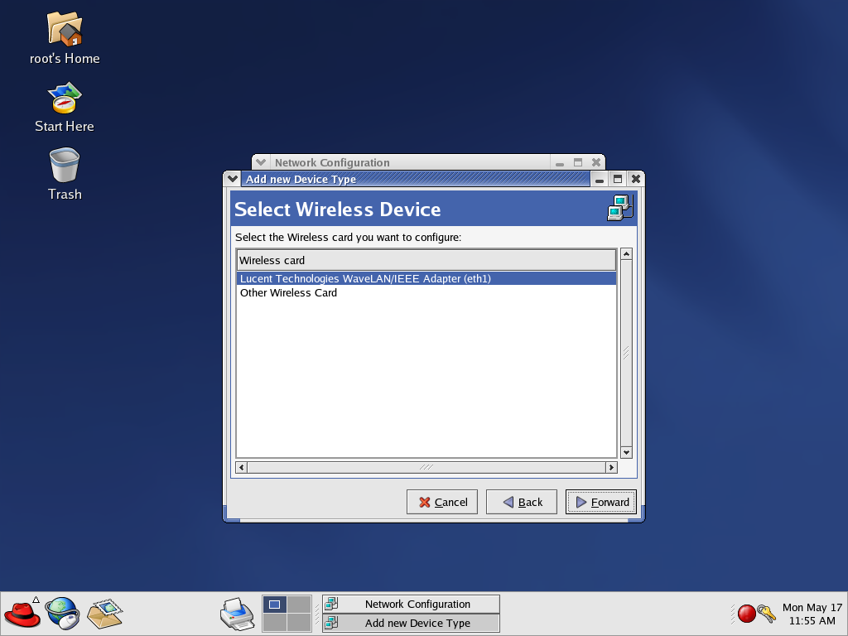The image size is (848, 636).
Task: Click the keys authentication tray icon
Action: click(x=766, y=614)
